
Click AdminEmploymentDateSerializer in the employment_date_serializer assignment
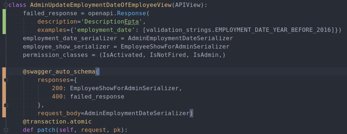pyautogui.click(x=180, y=38)
